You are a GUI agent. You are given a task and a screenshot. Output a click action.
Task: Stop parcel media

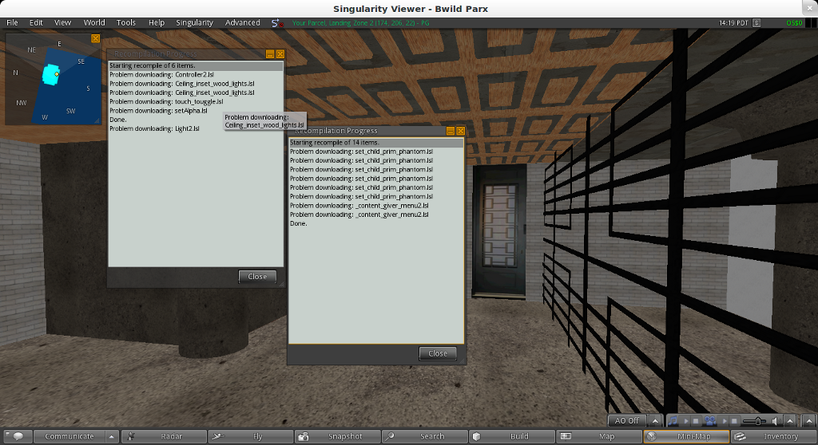click(x=734, y=421)
